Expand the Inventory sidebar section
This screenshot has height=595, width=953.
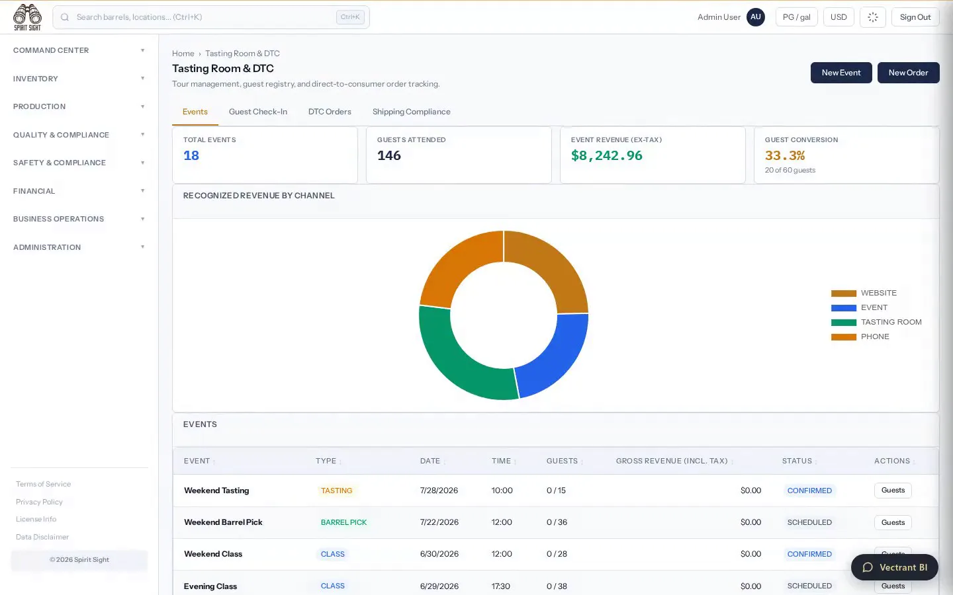(79, 79)
